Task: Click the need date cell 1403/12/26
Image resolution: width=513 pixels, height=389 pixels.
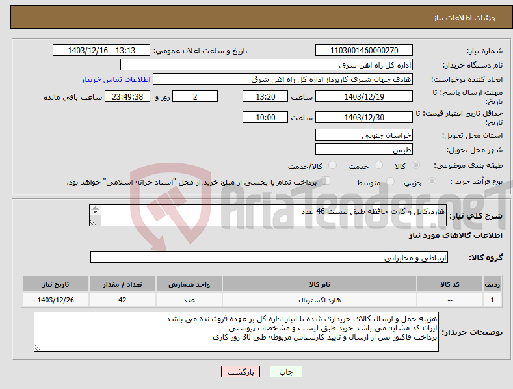Action: (x=56, y=300)
